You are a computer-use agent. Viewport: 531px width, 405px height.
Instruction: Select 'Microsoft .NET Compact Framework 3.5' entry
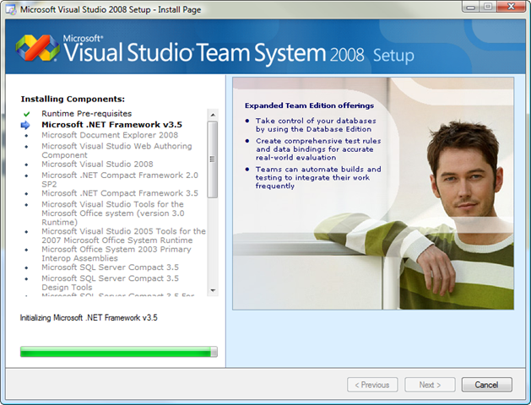tap(120, 193)
